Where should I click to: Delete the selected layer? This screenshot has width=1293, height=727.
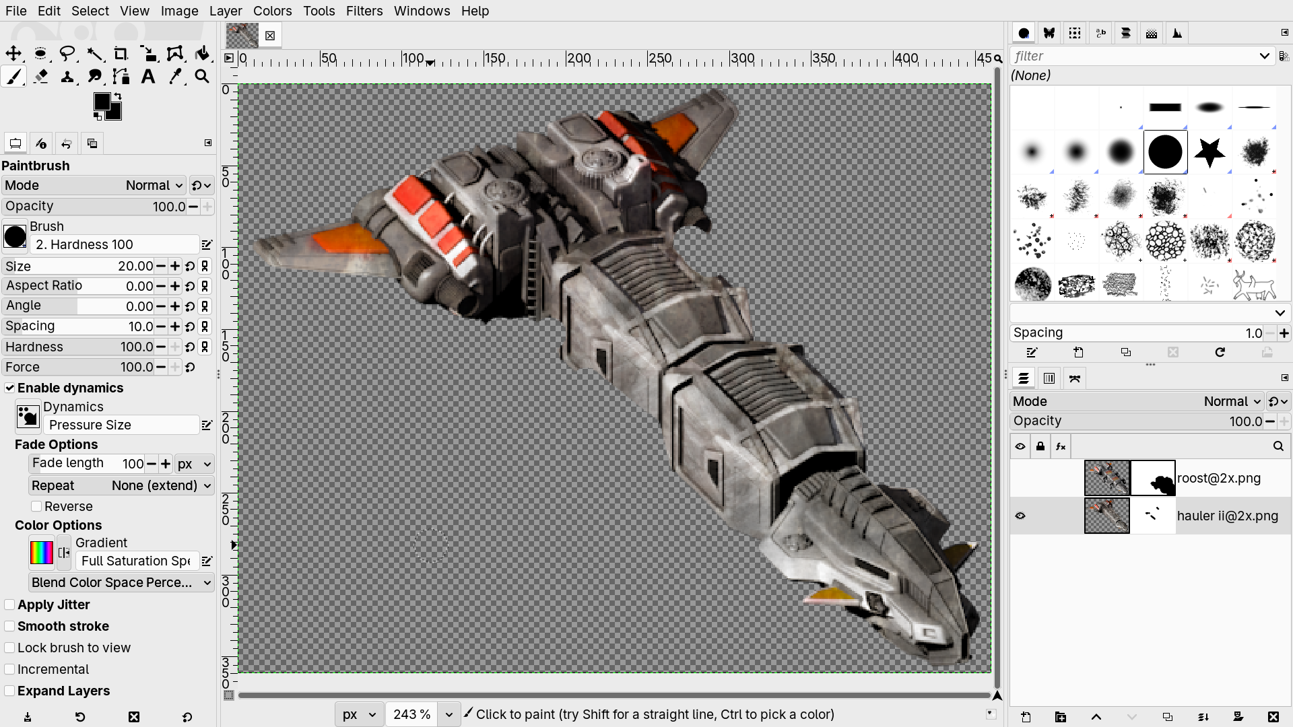point(1273,717)
